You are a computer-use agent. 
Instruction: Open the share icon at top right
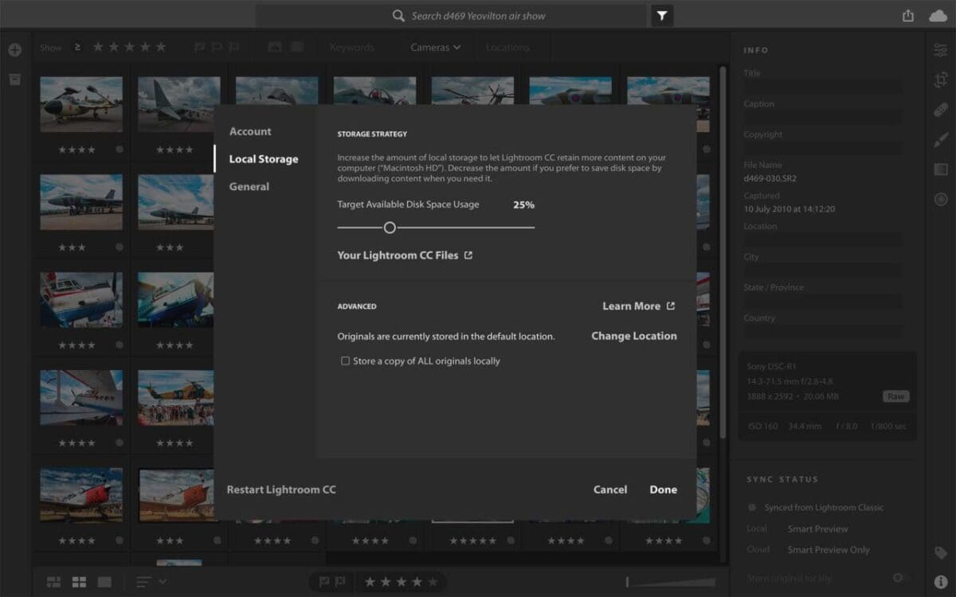908,16
